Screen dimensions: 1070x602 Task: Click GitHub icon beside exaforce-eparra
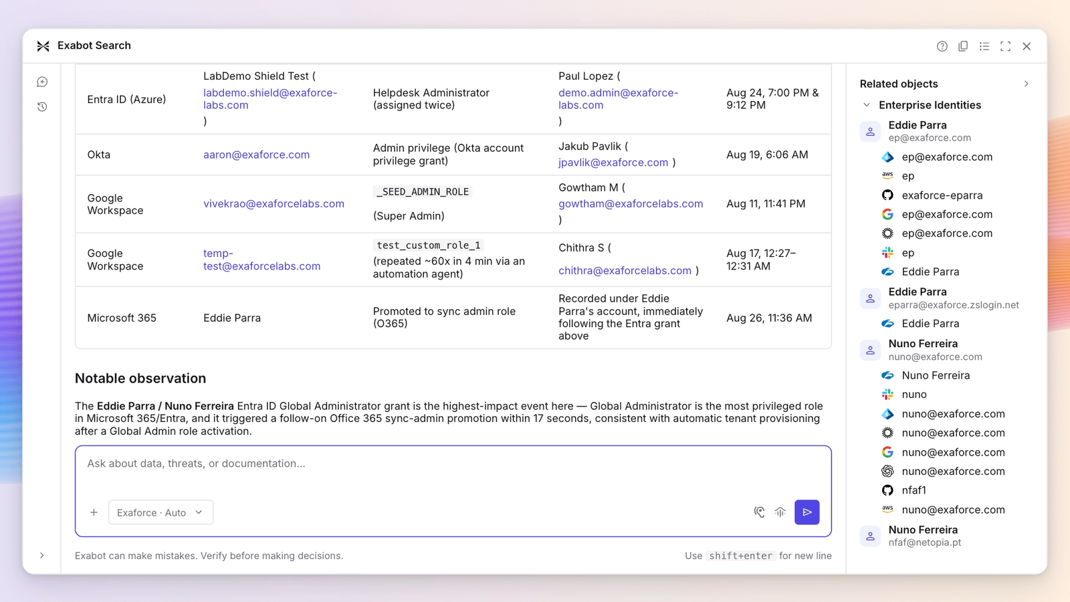[x=887, y=195]
